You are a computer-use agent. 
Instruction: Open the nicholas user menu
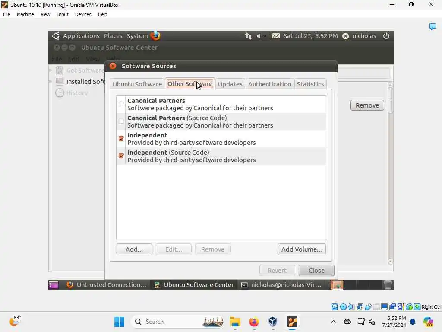click(360, 36)
